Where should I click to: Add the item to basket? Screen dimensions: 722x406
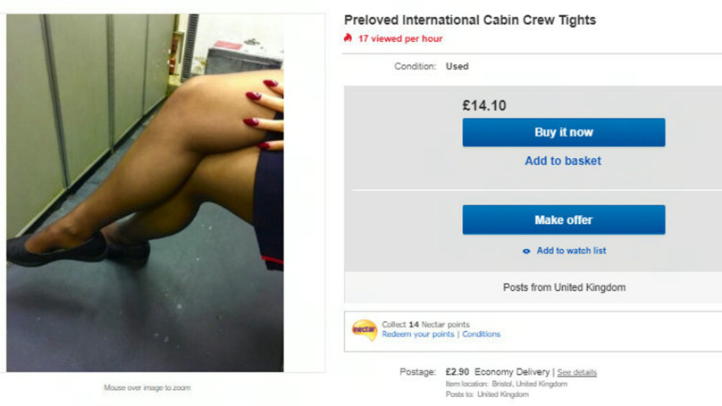click(563, 161)
